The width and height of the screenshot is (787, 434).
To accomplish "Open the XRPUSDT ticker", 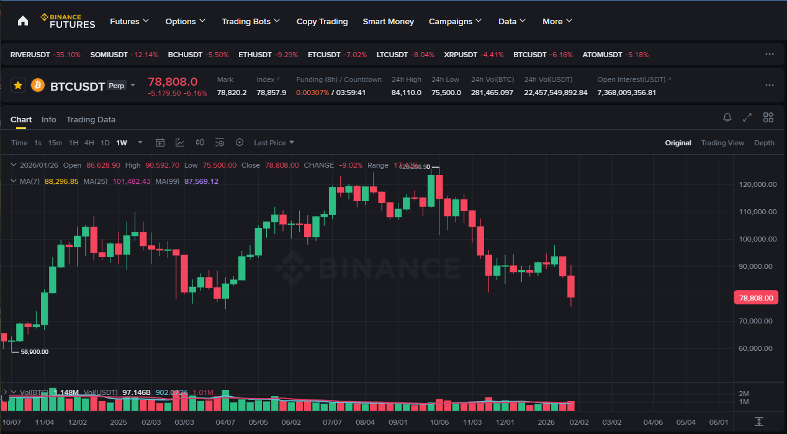I will (474, 55).
